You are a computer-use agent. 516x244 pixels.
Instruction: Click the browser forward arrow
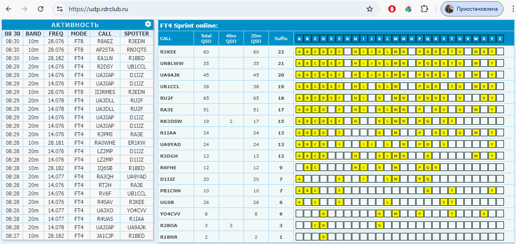click(x=25, y=9)
